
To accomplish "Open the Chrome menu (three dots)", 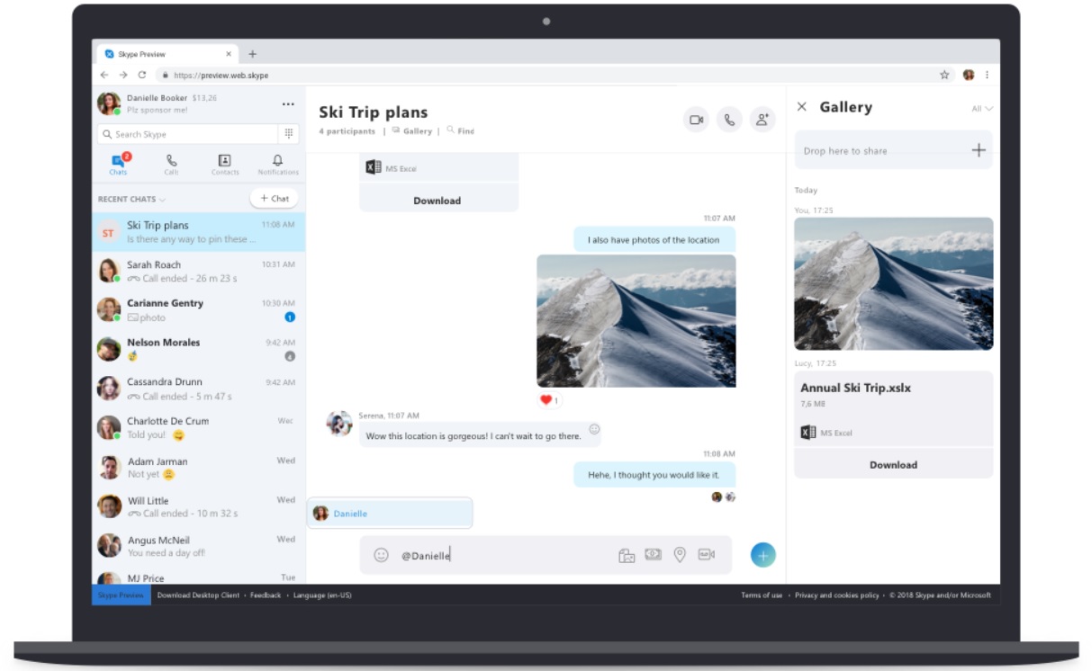I will pos(988,76).
